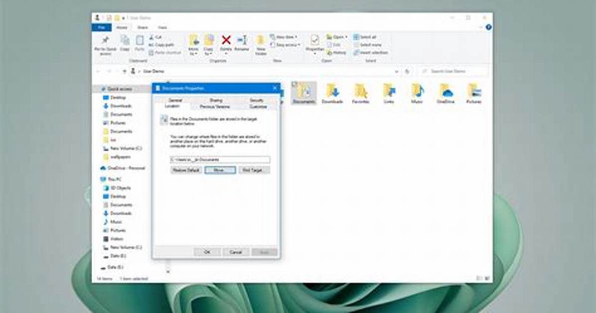Go up one folder level arrow

[x=124, y=71]
